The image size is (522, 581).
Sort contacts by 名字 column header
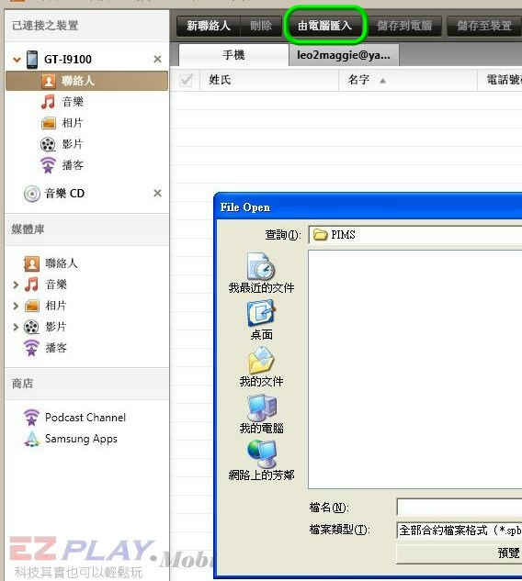coord(408,80)
